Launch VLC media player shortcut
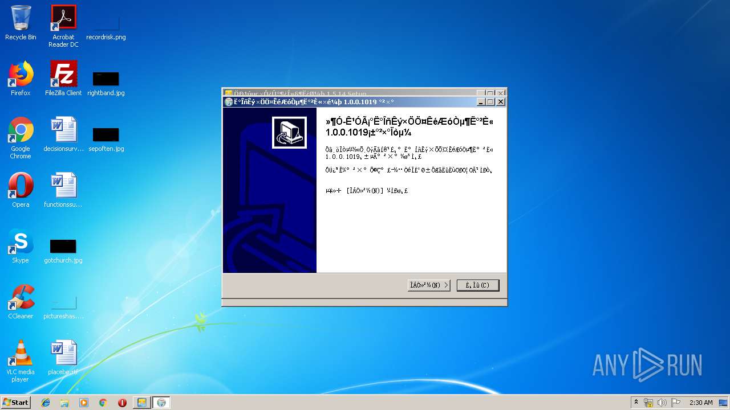Viewport: 730px width, 410px height. click(21, 361)
